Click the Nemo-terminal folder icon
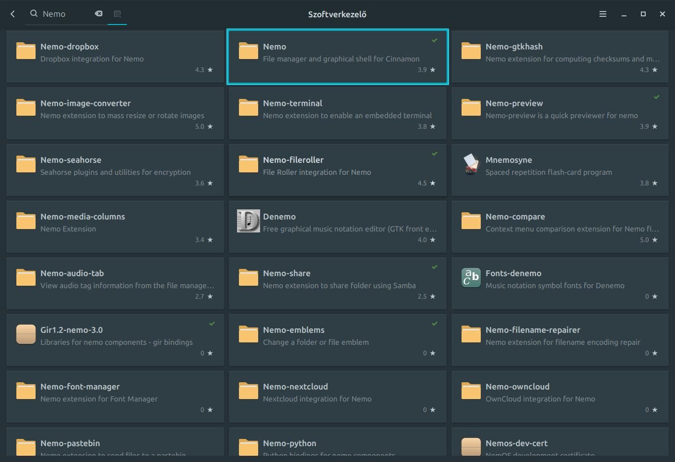675x462 pixels. (x=249, y=108)
